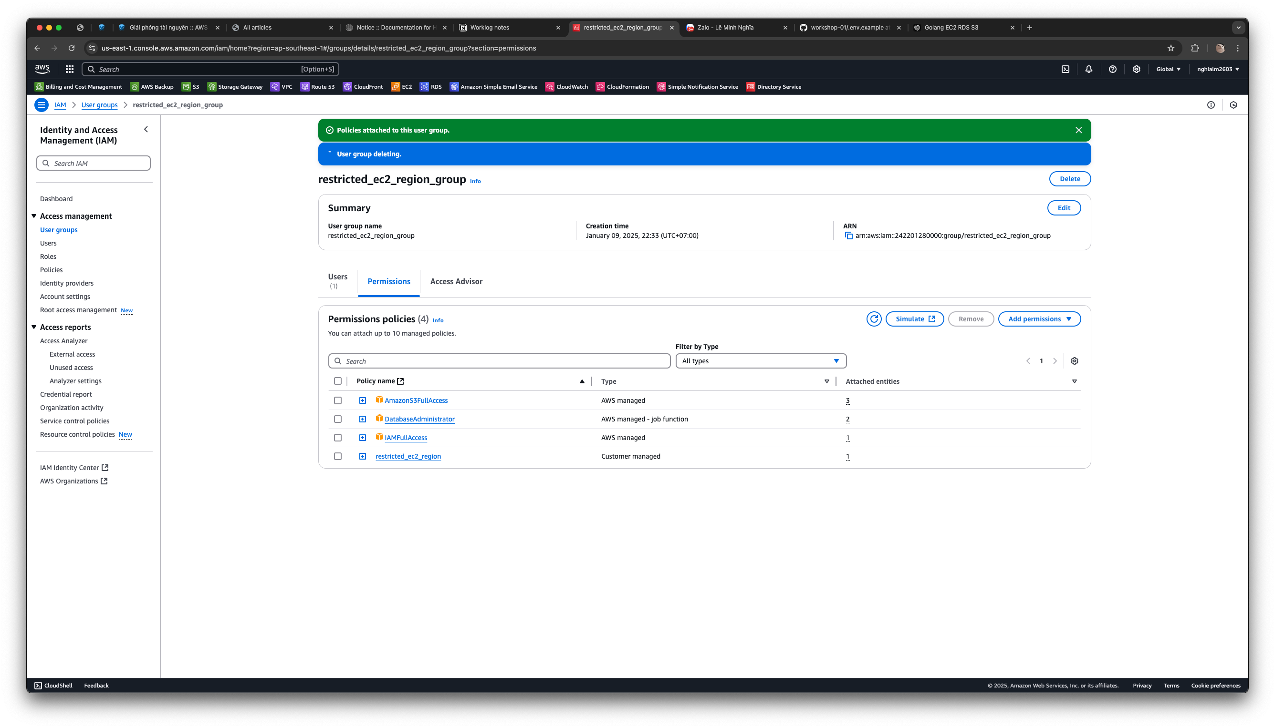Screen dimensions: 1275x728
Task: Click the Edit summary button
Action: coord(1064,208)
